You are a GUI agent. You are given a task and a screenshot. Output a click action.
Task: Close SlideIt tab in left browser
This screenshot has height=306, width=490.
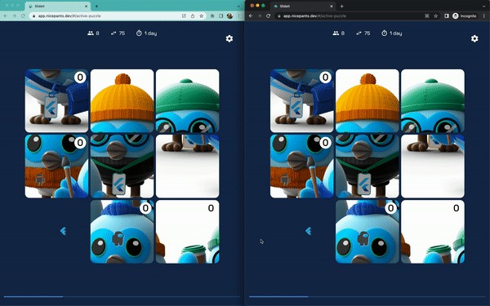(x=87, y=6)
